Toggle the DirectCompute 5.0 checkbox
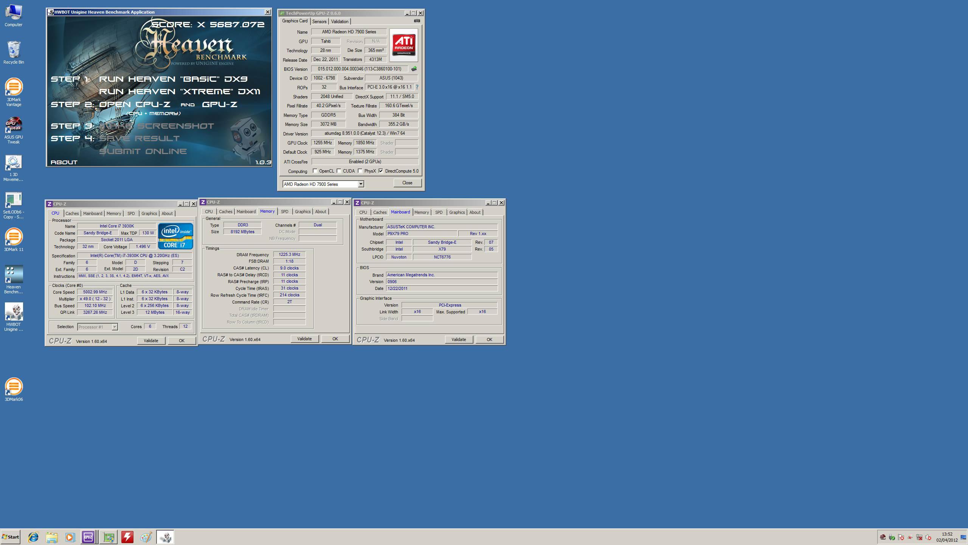 381,171
